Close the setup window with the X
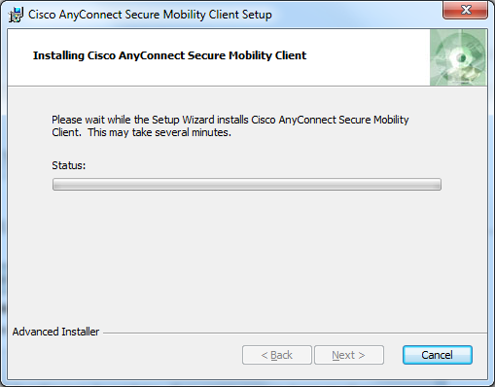Screen dimensions: 495x387 pyautogui.click(x=465, y=10)
